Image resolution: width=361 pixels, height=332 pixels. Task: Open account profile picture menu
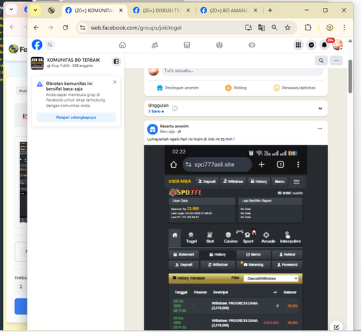pyautogui.click(x=337, y=45)
